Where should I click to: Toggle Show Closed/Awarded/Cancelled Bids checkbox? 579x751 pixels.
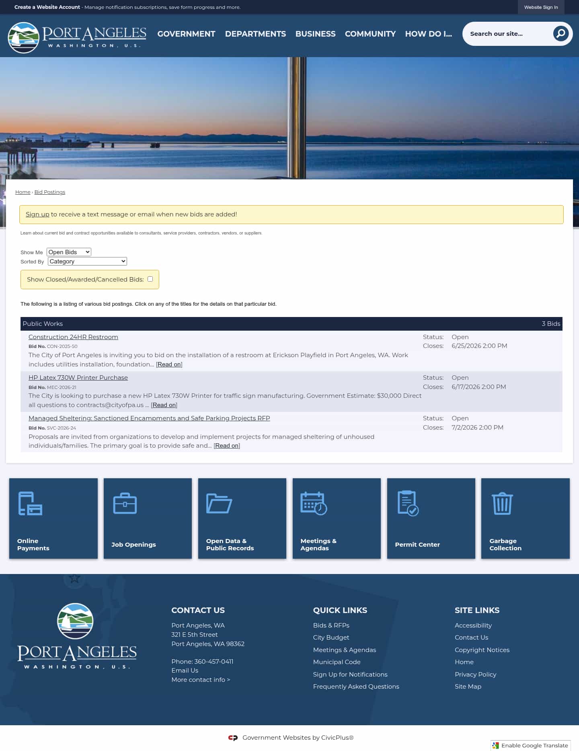pyautogui.click(x=150, y=279)
